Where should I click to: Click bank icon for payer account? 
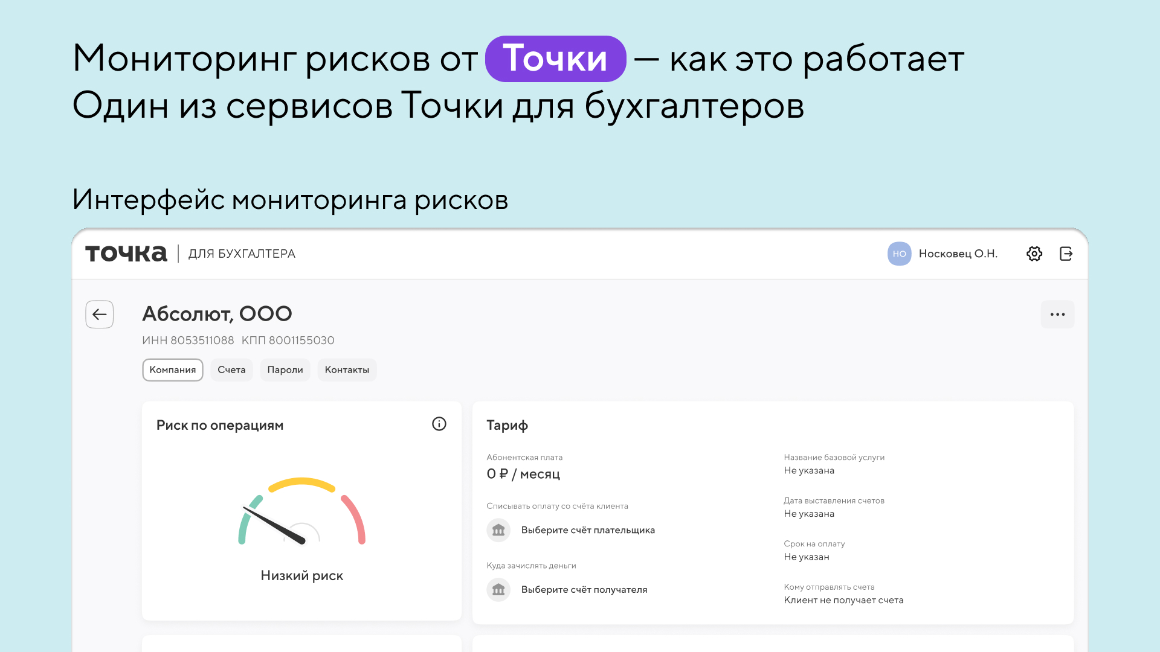pos(498,530)
